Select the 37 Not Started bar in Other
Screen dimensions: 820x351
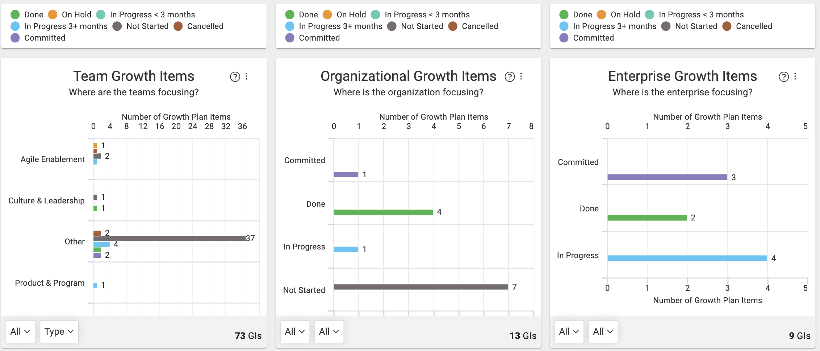coord(170,238)
